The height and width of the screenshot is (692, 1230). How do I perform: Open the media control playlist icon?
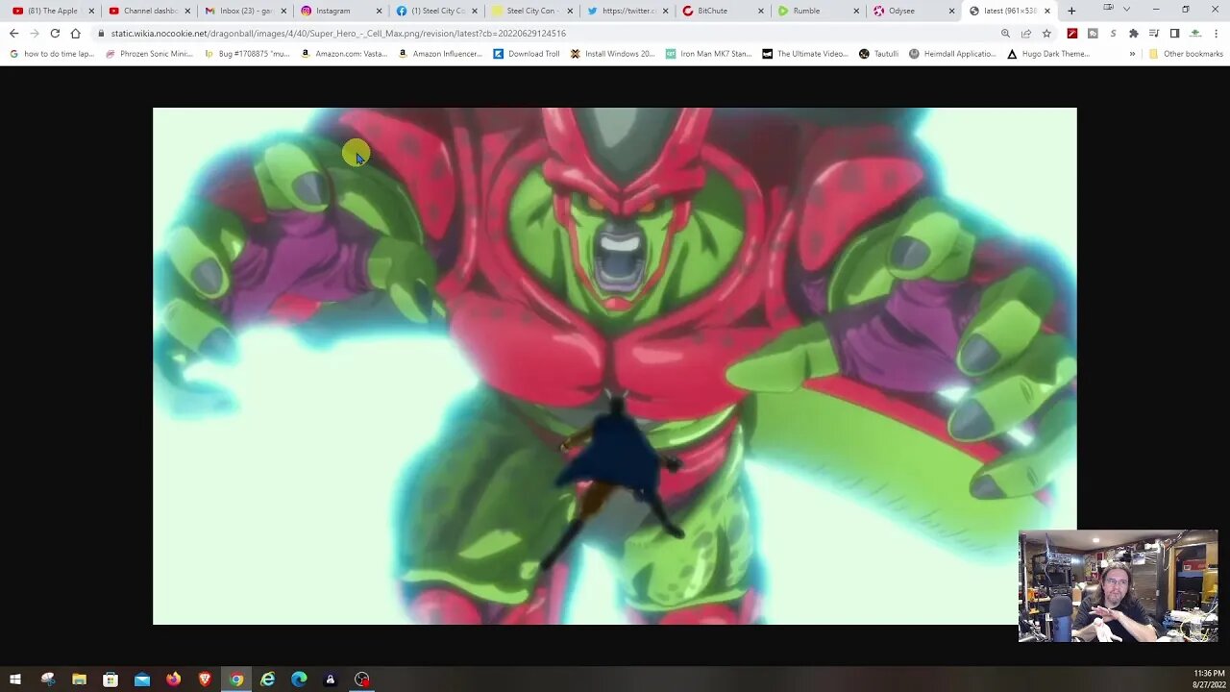coord(1154,33)
